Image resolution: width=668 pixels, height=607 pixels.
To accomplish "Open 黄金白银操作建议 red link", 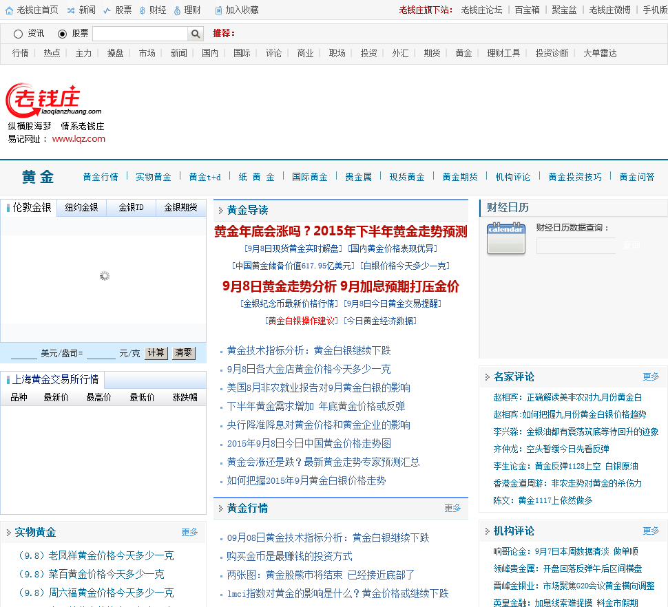I will 302,321.
